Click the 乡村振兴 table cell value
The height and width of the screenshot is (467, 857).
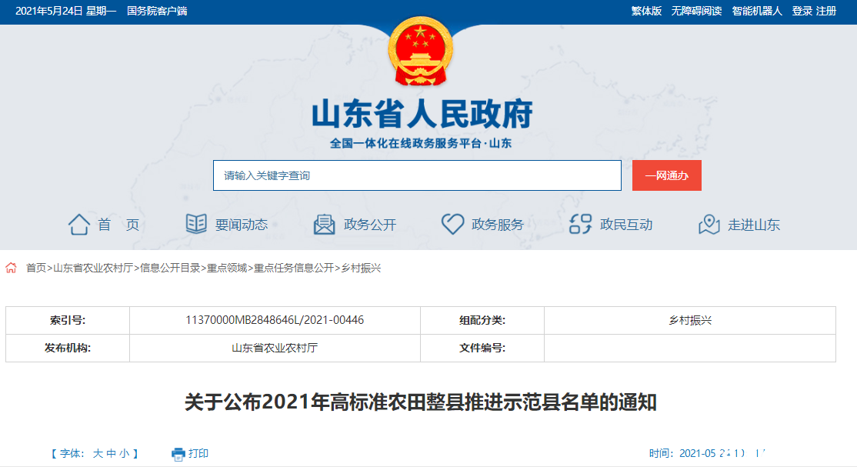(690, 321)
